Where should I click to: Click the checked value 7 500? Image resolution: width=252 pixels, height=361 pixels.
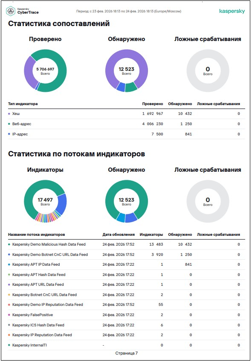pyautogui.click(x=157, y=134)
